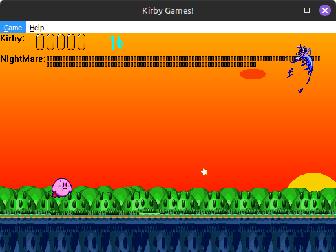Click the NightMare health bar top row

pyautogui.click(x=184, y=59)
